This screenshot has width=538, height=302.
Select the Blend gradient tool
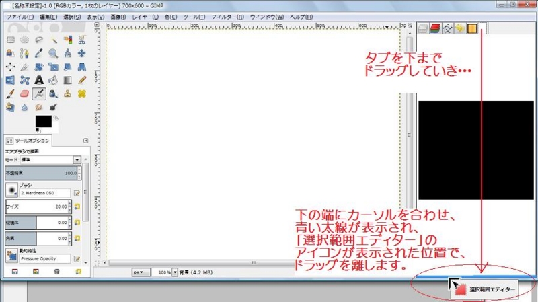pos(68,80)
